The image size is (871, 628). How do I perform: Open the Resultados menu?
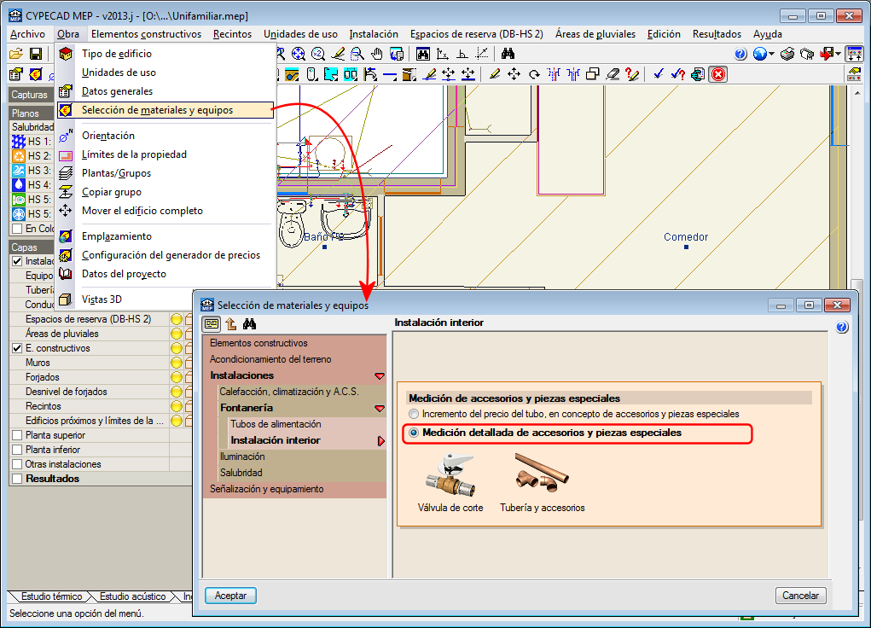point(717,34)
